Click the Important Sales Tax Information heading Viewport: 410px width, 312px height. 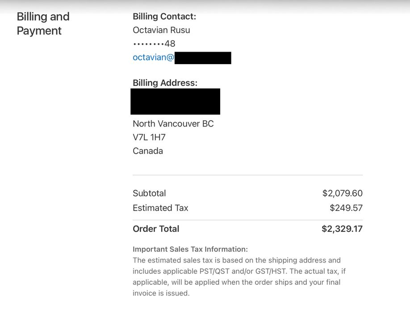click(x=190, y=249)
